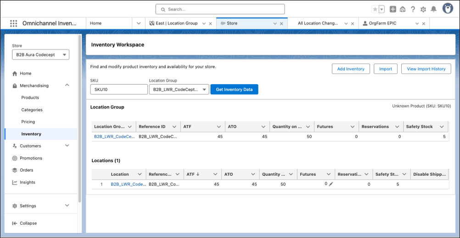Image resolution: width=460 pixels, height=238 pixels.
Task: Open the Notifications bell icon
Action: pos(433,9)
